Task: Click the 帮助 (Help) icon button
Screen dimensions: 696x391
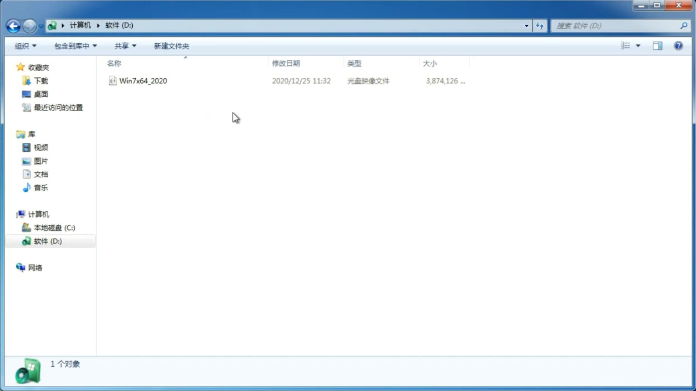Action: click(x=678, y=45)
